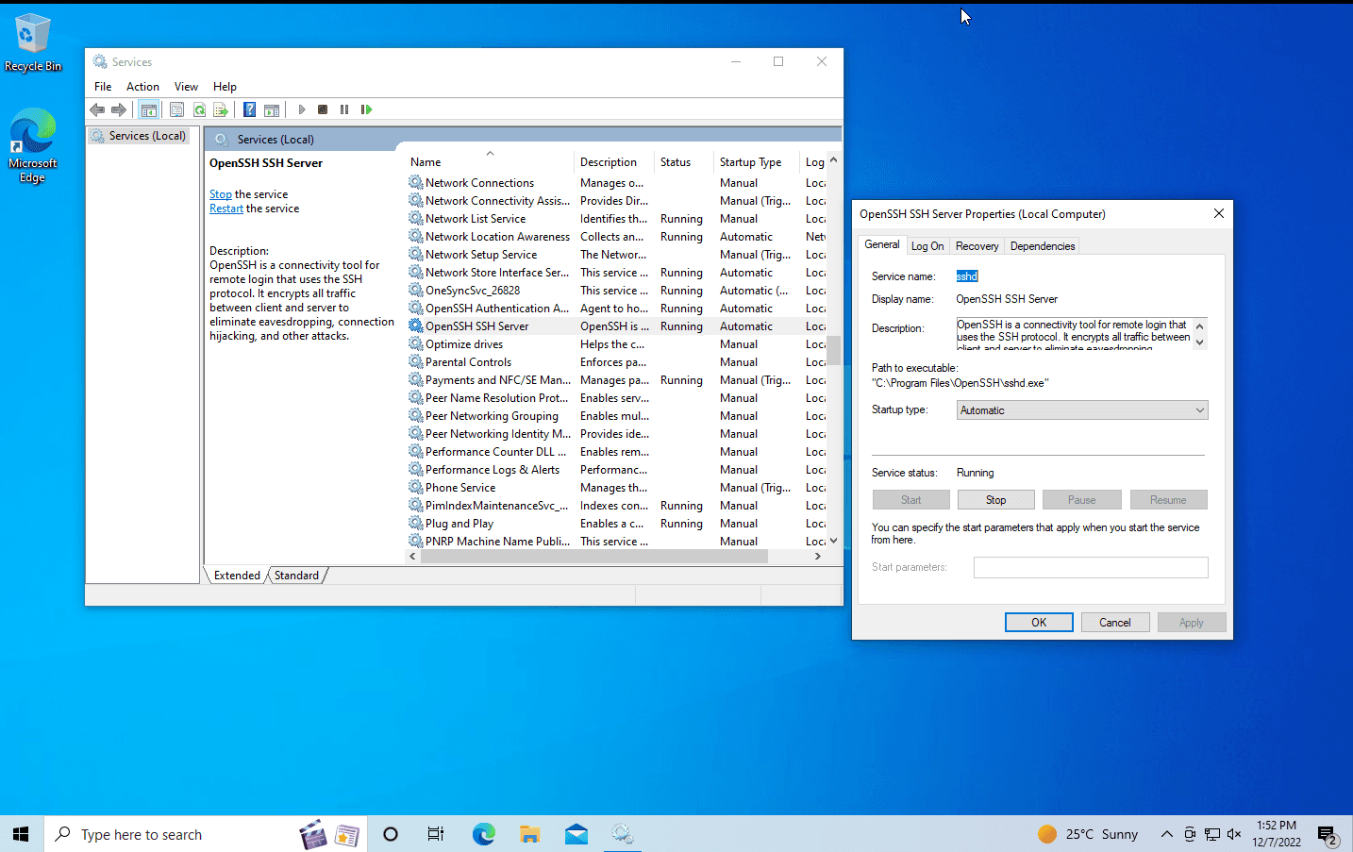Click gear icon of OpenSSH SSH Server row
This screenshot has width=1353, height=852.
pyautogui.click(x=415, y=326)
